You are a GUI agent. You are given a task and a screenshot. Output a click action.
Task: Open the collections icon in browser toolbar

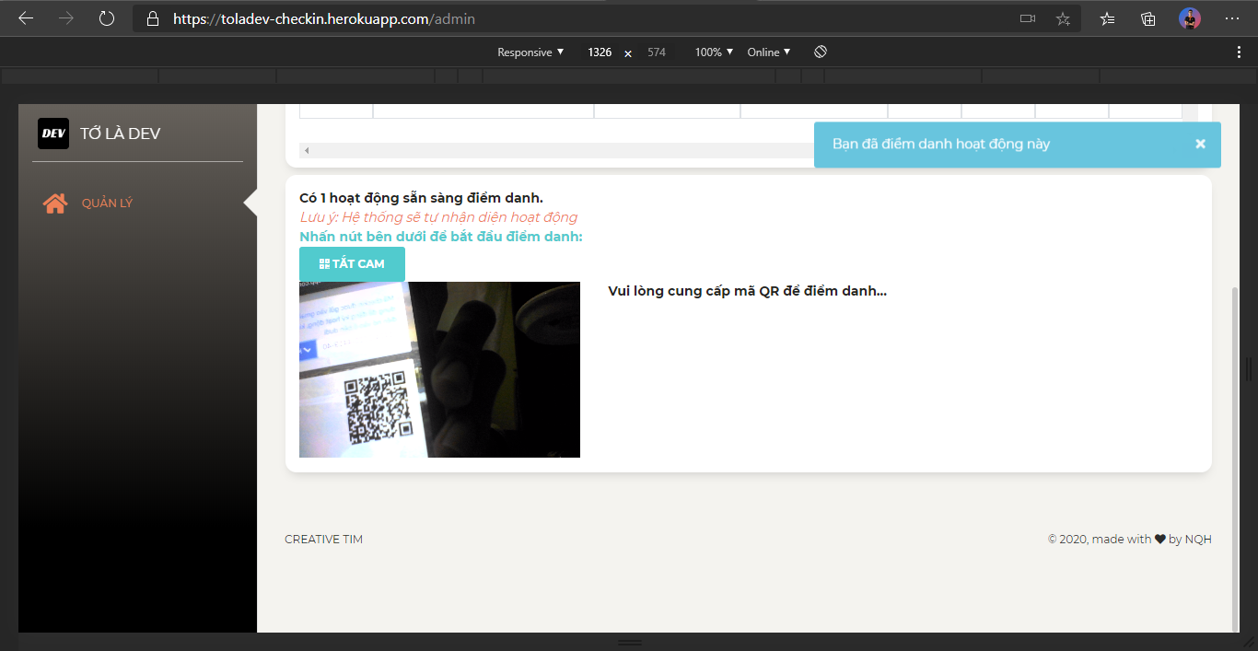click(1148, 18)
